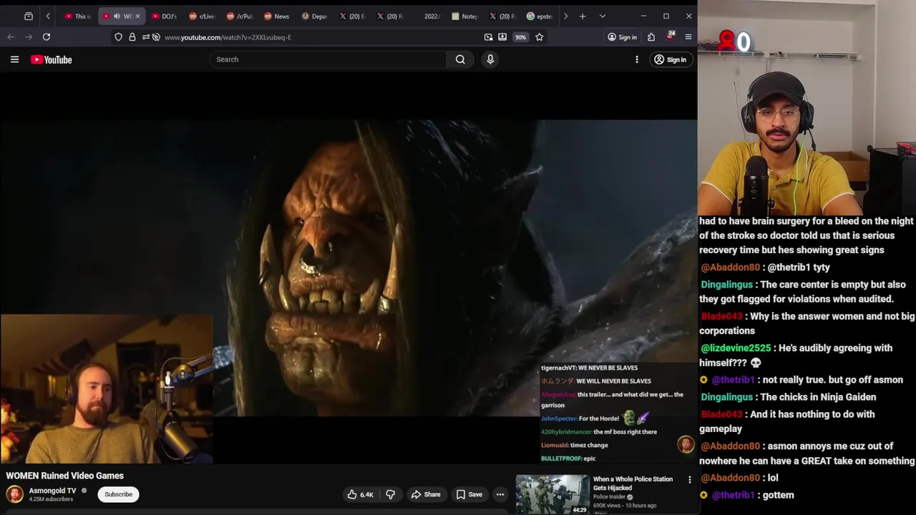
Task: Reload the page in the browser toolbar
Action: click(47, 37)
